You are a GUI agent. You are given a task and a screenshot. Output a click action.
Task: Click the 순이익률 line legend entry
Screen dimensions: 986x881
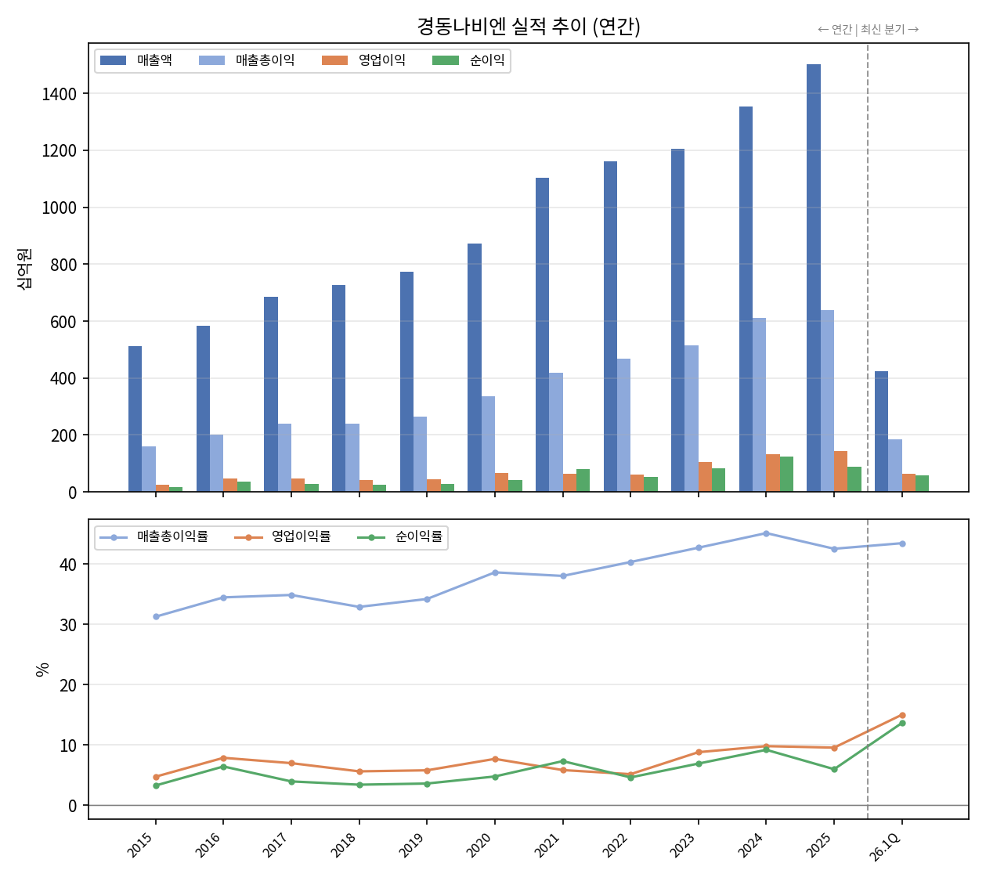(400, 537)
